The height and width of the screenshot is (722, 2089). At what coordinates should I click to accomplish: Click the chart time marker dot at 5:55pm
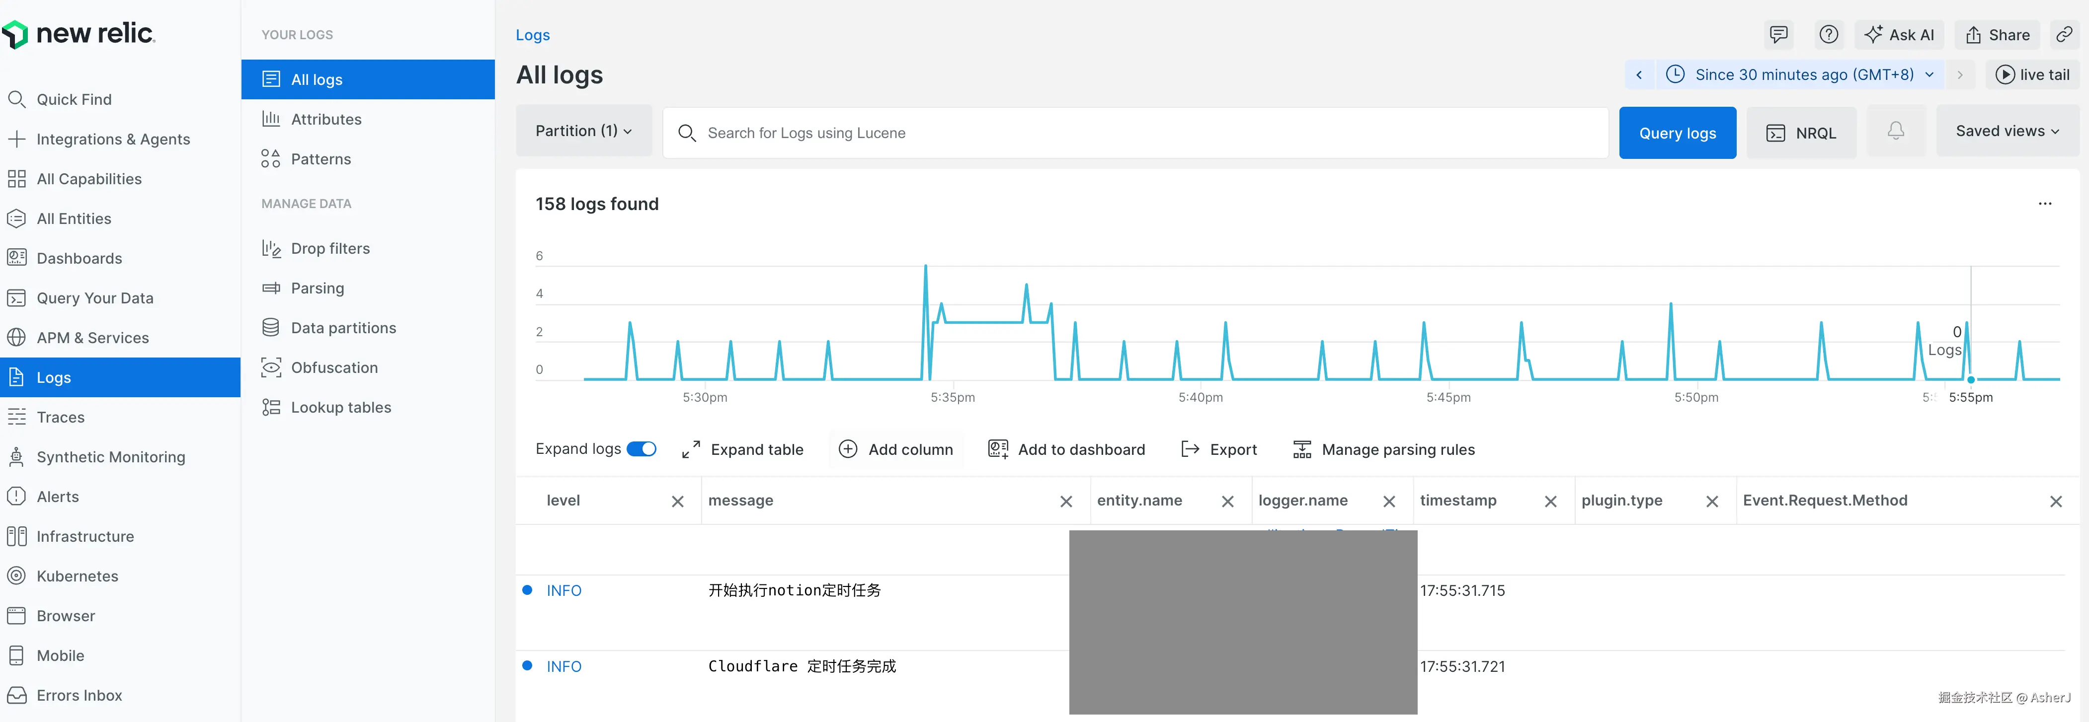coord(1971,379)
